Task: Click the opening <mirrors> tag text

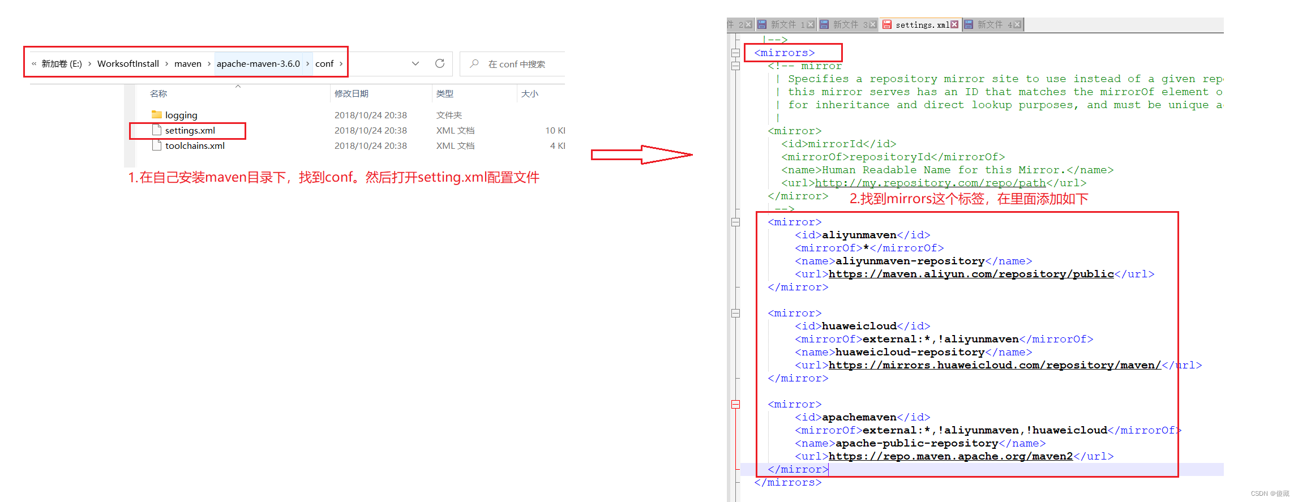Action: (x=785, y=53)
